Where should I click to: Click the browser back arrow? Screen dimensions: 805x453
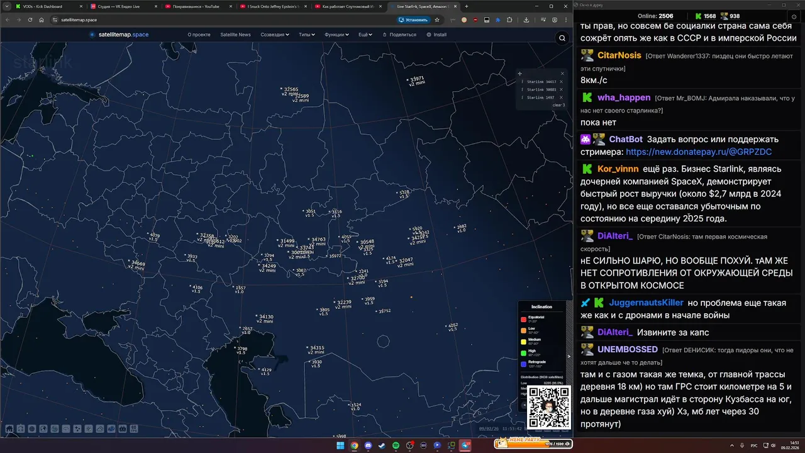tap(7, 20)
